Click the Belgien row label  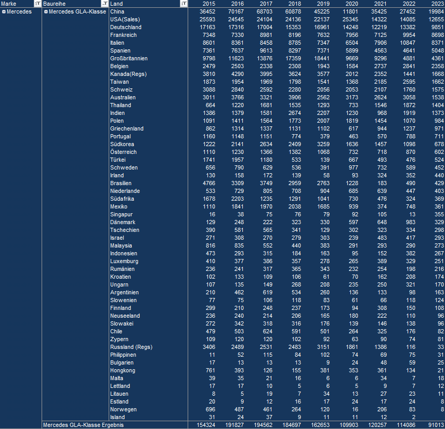(x=119, y=66)
